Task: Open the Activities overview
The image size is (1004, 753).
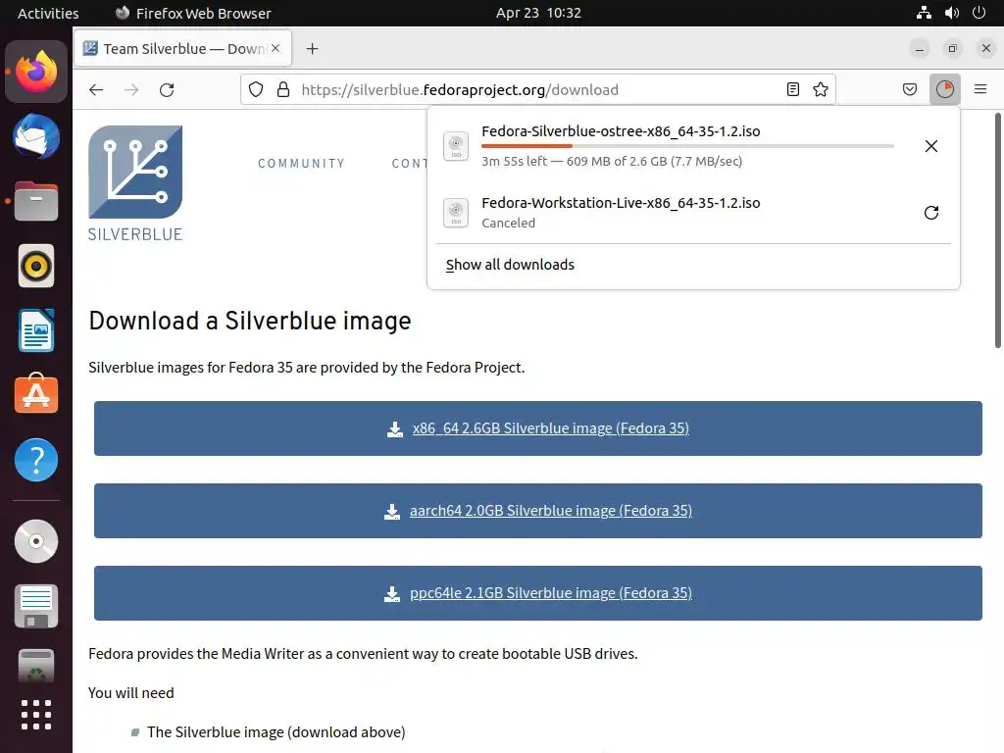Action: pos(48,13)
